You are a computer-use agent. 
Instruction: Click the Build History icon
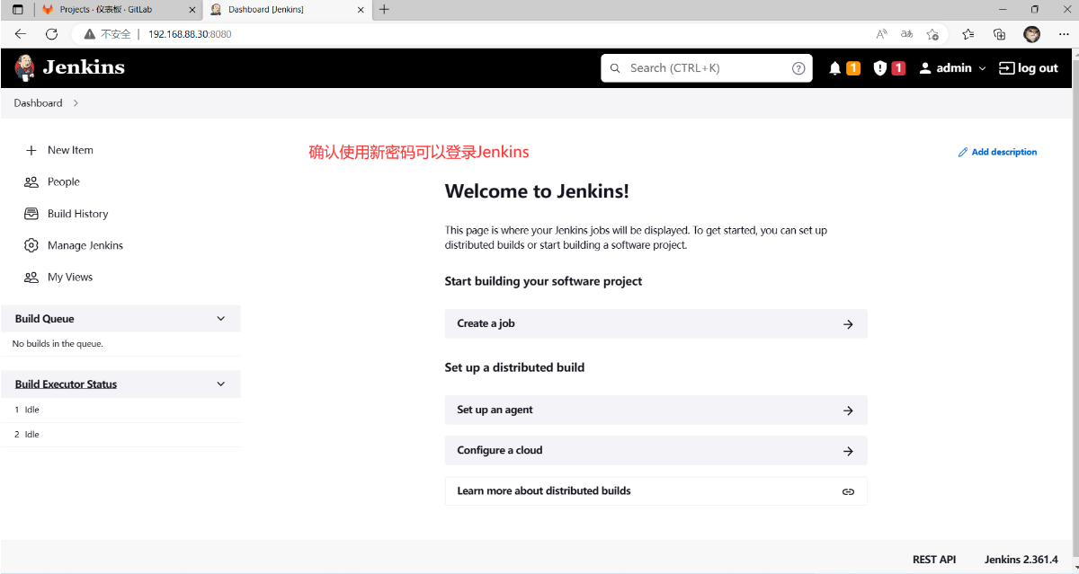pyautogui.click(x=31, y=214)
